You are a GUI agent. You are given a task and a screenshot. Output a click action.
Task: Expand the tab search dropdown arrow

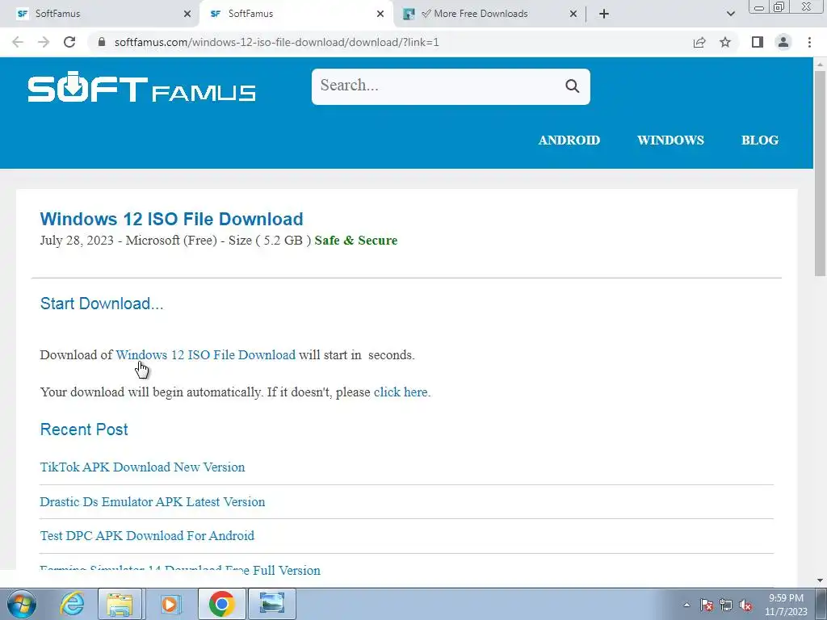point(730,14)
